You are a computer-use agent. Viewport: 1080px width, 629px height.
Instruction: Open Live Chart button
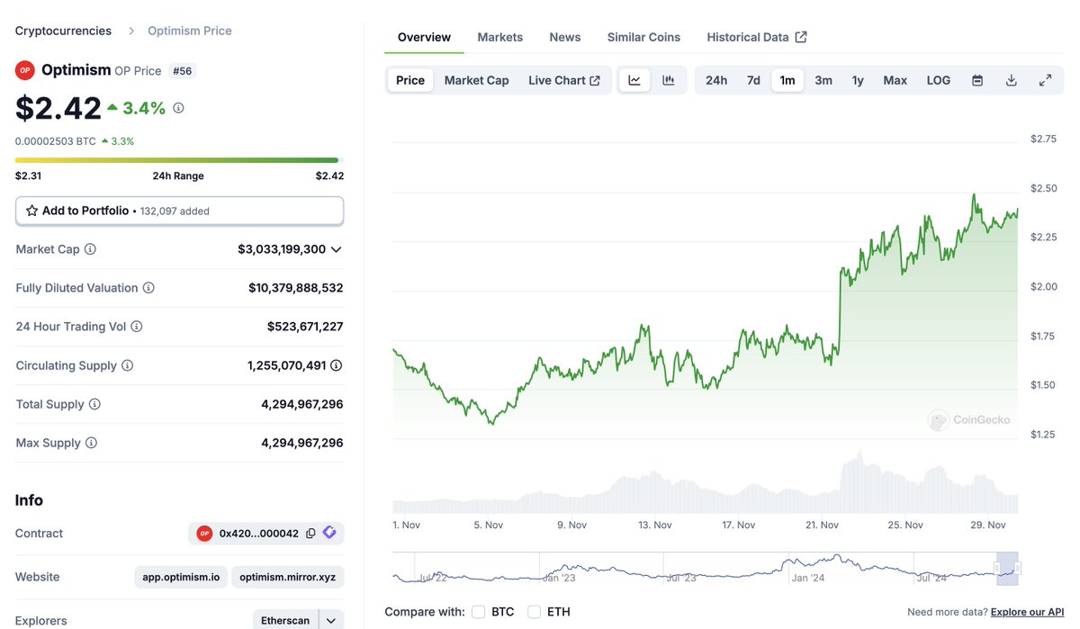(564, 80)
